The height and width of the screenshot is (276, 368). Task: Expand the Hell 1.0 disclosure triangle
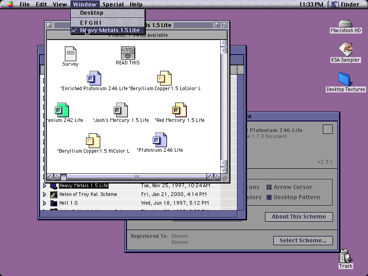coord(45,203)
